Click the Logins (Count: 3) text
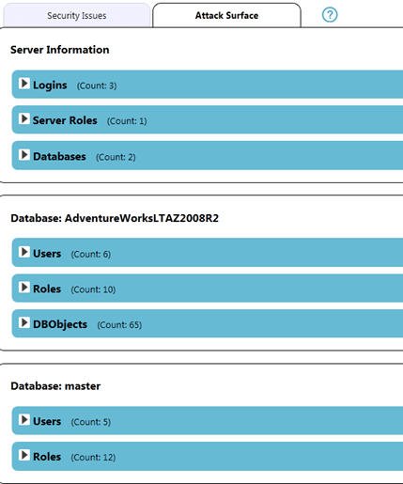Viewport: 403px width, 484px height. pyautogui.click(x=97, y=86)
